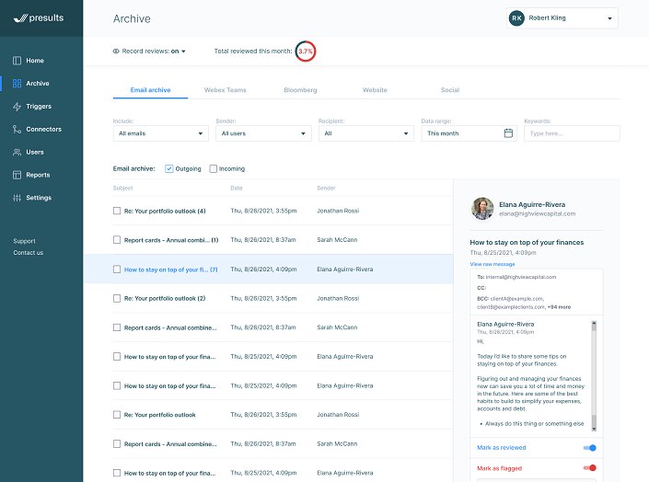
Task: Open the Support link
Action: (24, 241)
